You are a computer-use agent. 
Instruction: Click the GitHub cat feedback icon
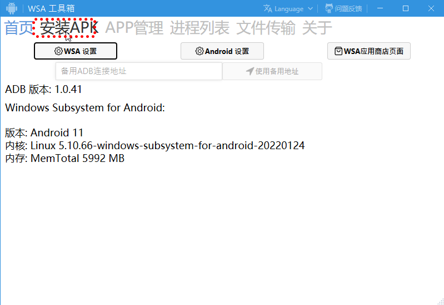(330, 8)
